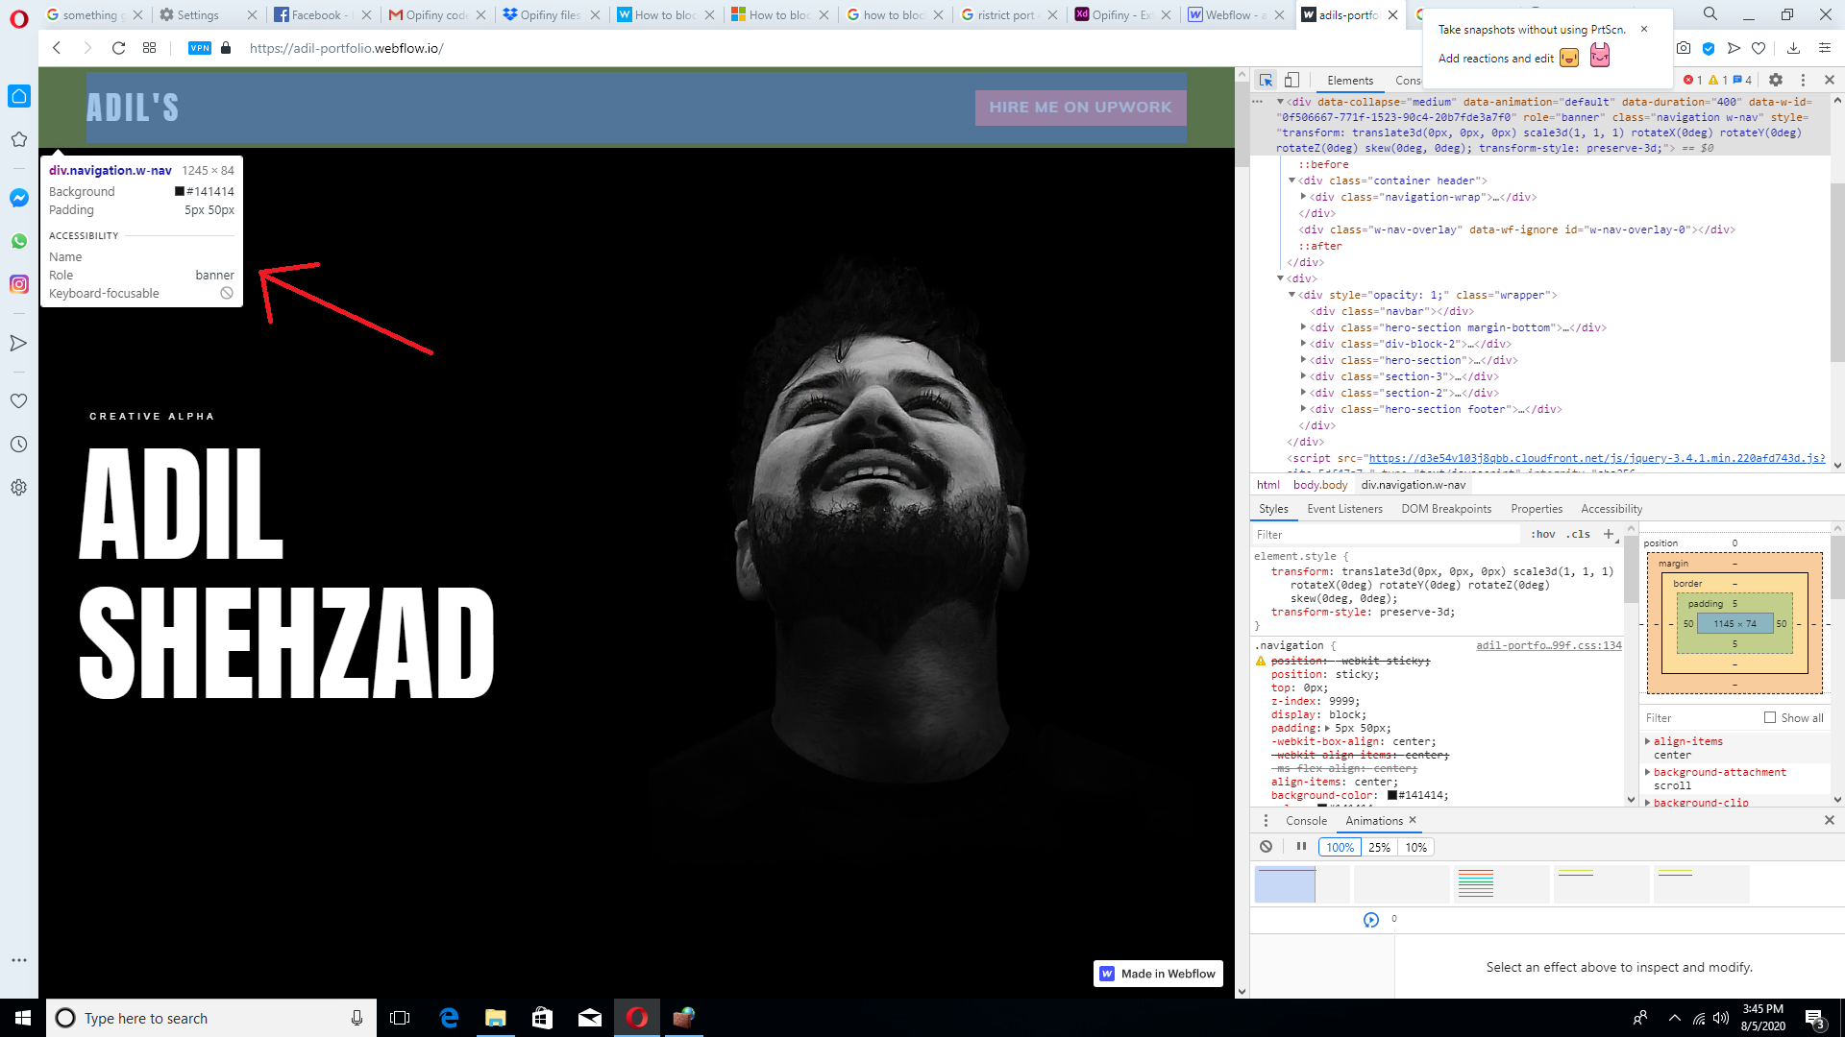Pause all animations
The image size is (1845, 1037).
tap(1301, 847)
